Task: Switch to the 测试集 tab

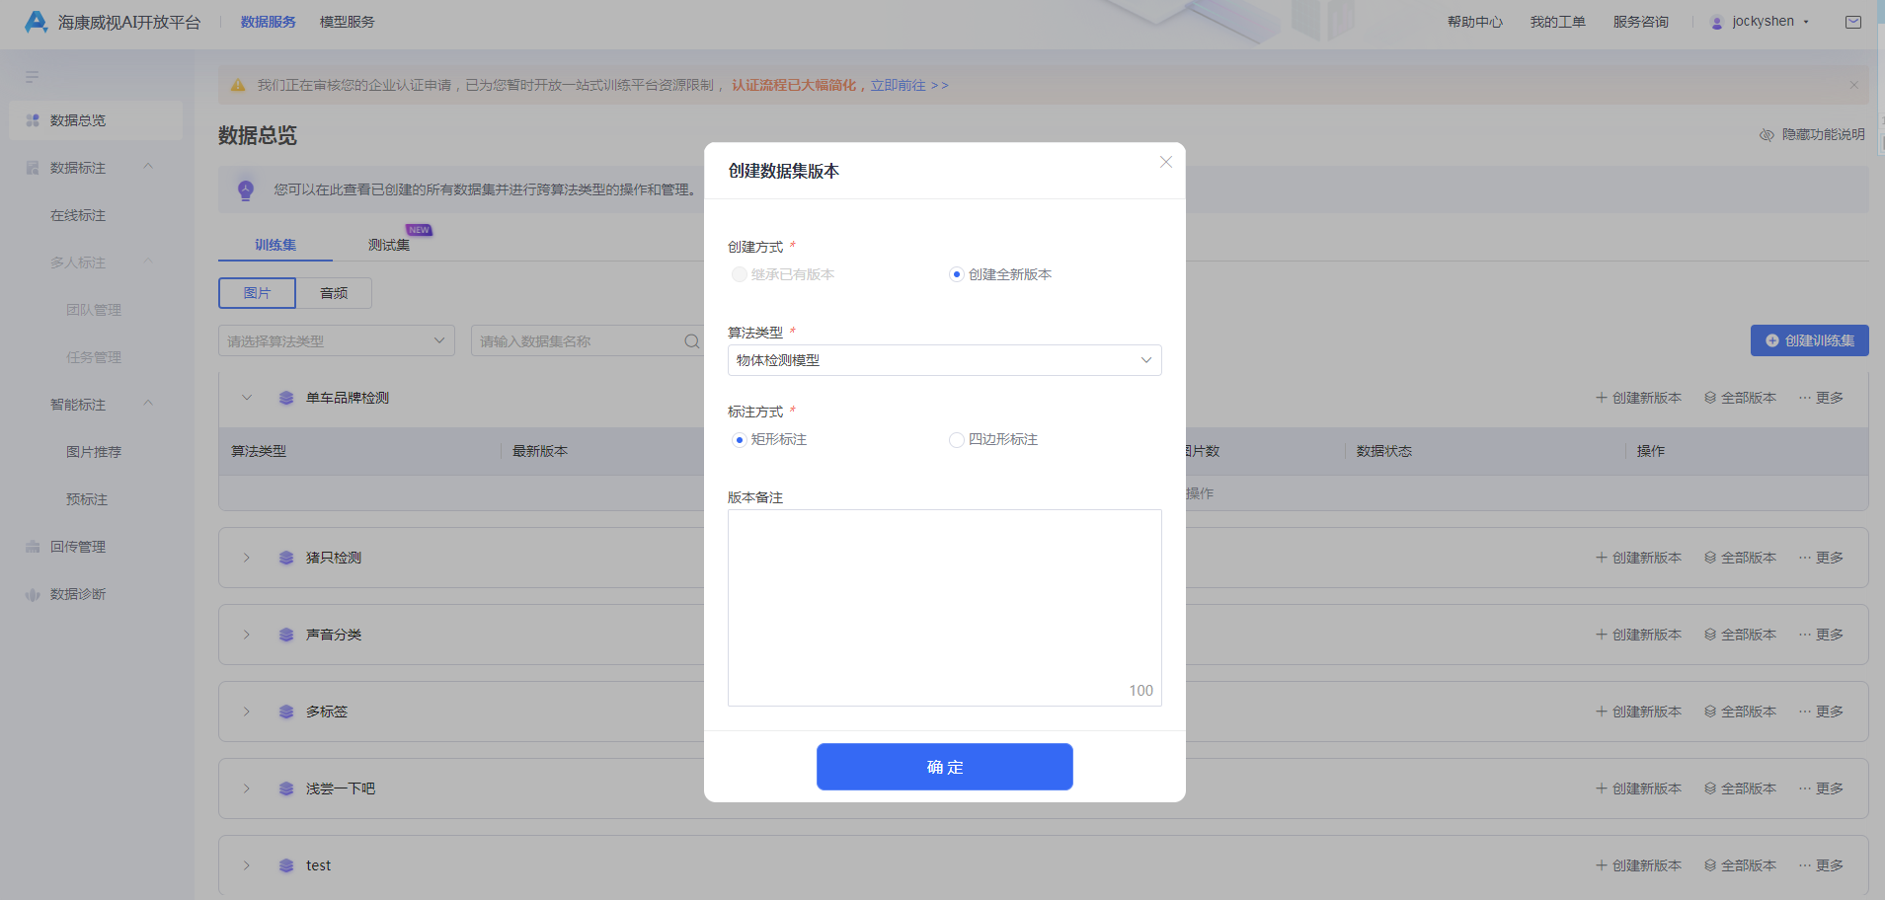Action: click(388, 245)
